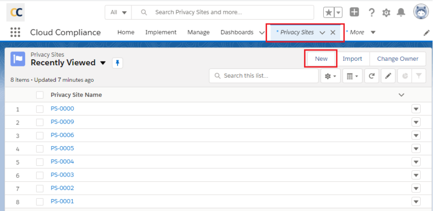Open the App Launcher grid icon
Viewport: 433px width, 211px height.
coord(15,32)
